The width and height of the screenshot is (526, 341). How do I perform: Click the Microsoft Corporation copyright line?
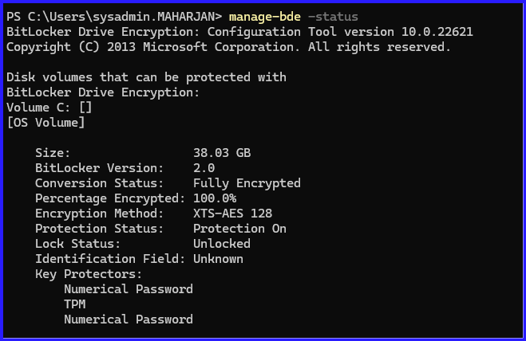coord(228,47)
